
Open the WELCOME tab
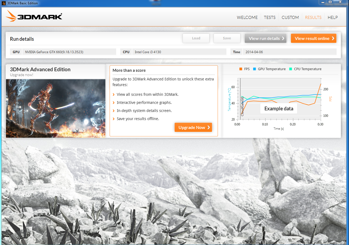click(x=247, y=17)
